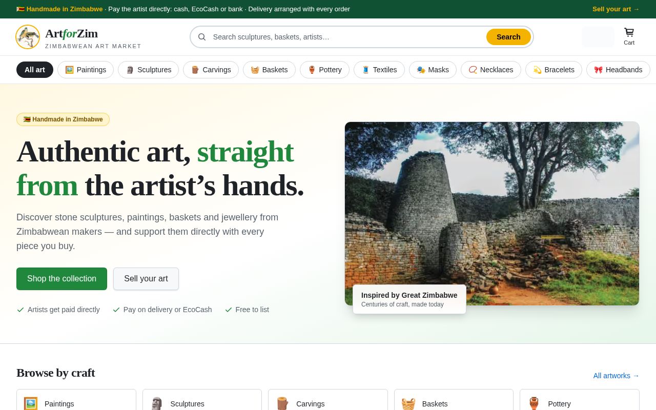
Task: Click the Browse by craft heading
Action: (56, 373)
